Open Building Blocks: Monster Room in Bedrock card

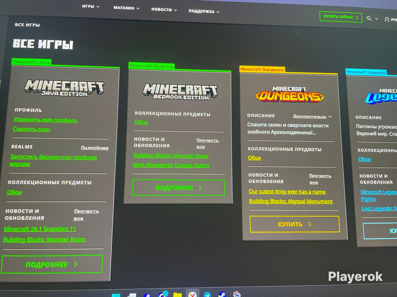tap(171, 156)
